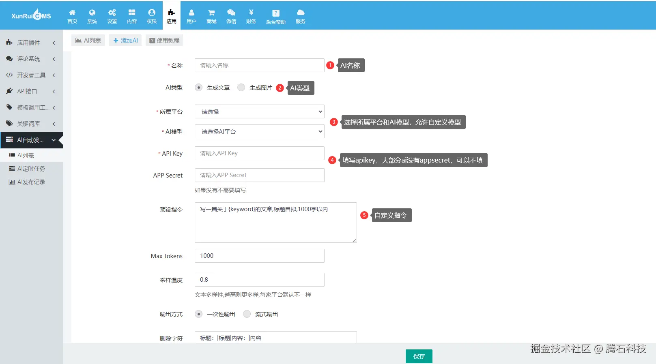Click the 保存 save button

click(419, 356)
